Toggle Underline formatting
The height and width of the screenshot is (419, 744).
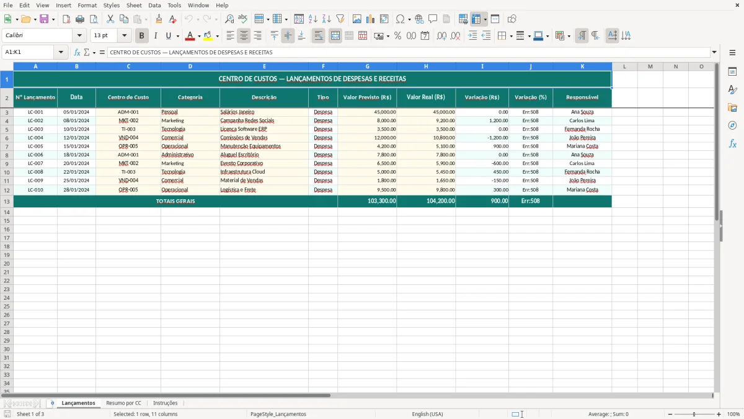pyautogui.click(x=168, y=36)
